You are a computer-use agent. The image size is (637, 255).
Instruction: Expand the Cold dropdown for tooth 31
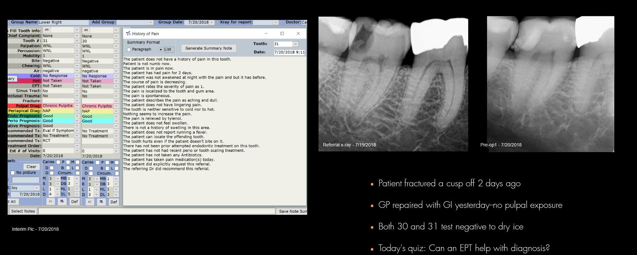(77, 76)
